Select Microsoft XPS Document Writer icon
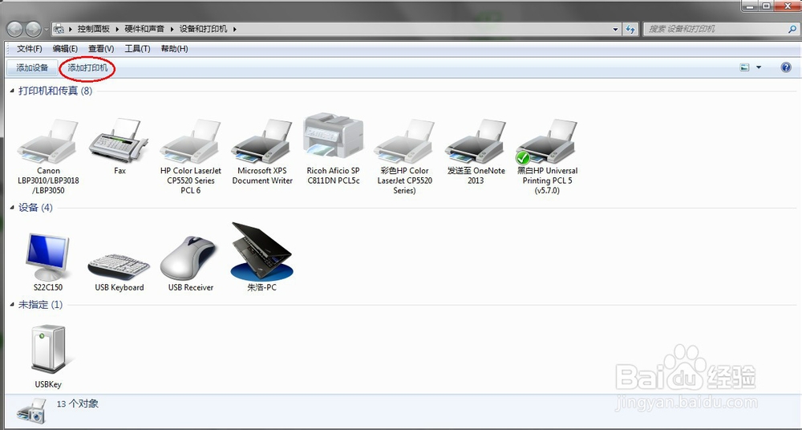Screen dimensions: 802x430 [262, 142]
